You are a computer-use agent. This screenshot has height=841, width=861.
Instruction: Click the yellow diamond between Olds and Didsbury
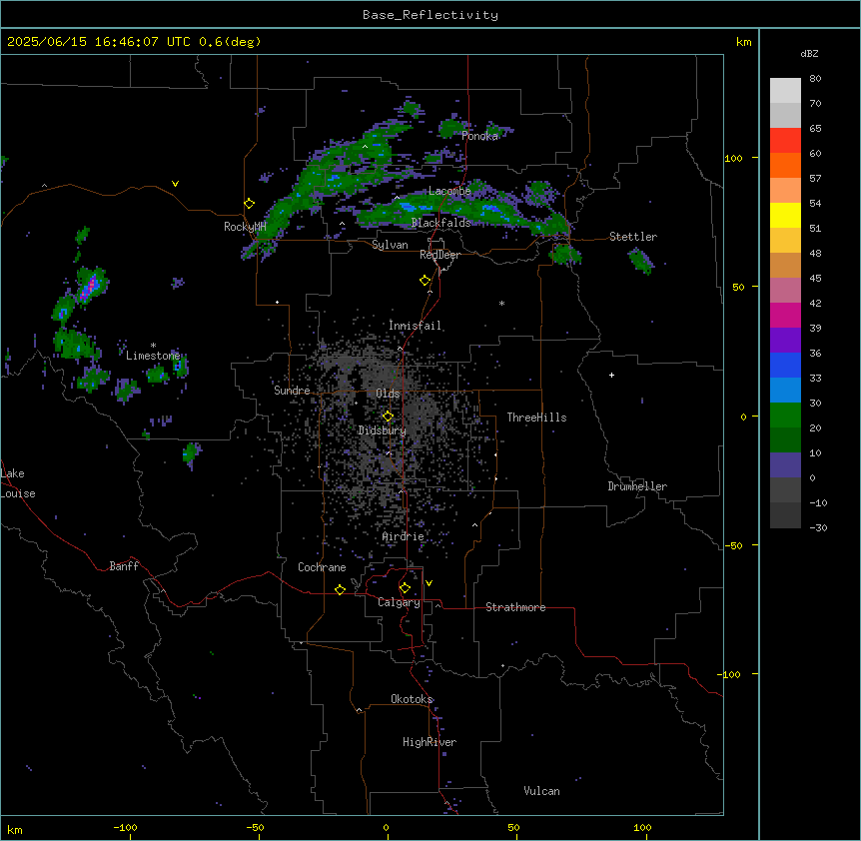point(389,417)
